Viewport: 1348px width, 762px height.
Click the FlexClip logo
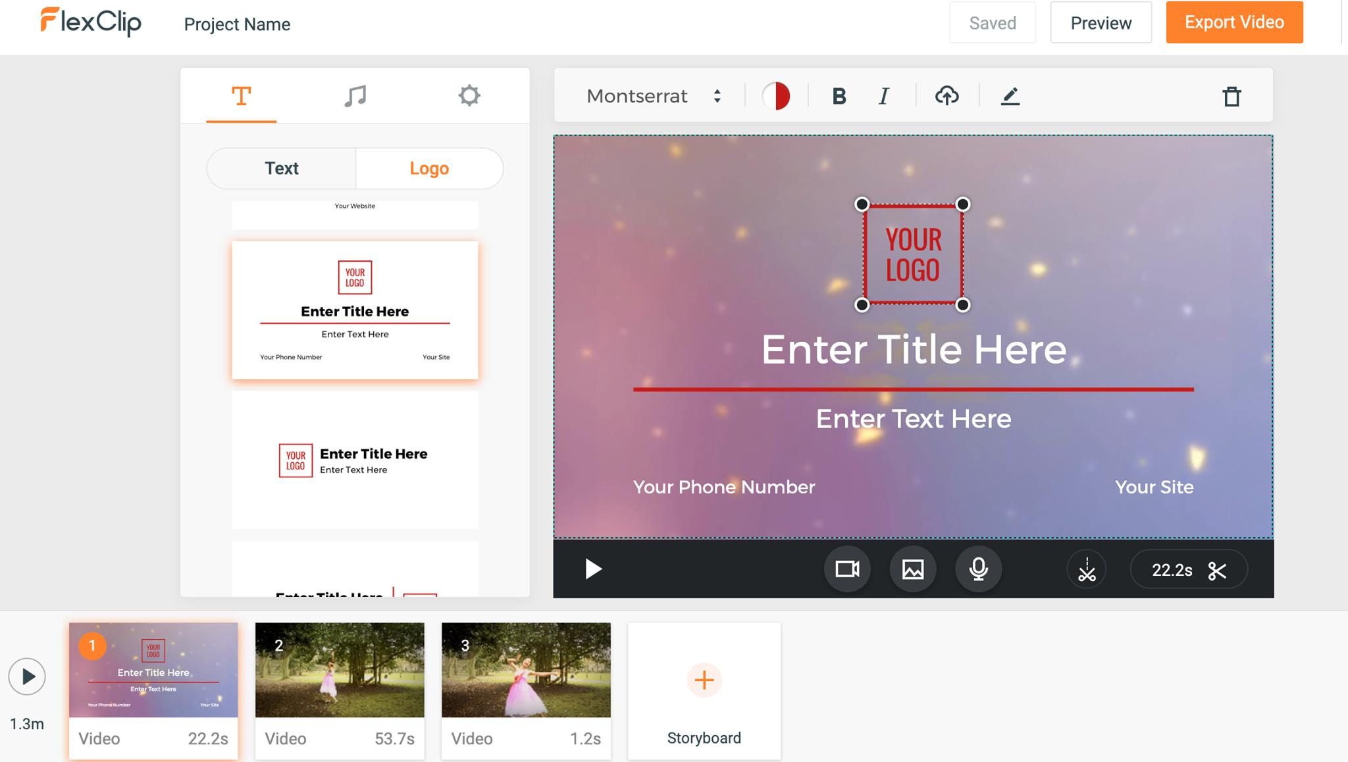(x=91, y=22)
